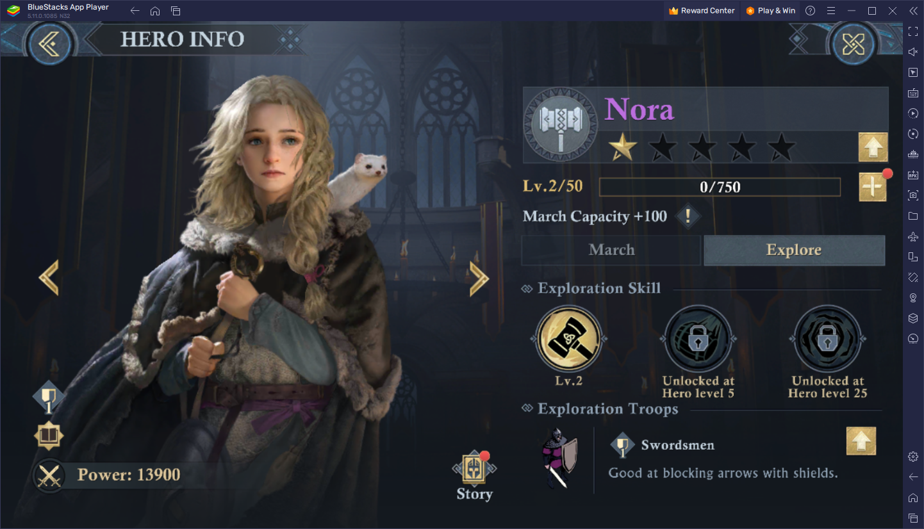Upgrade the Swordsmen exploration troops

click(861, 441)
